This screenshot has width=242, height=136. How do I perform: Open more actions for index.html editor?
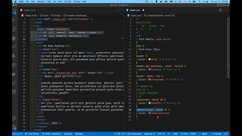(x=119, y=10)
